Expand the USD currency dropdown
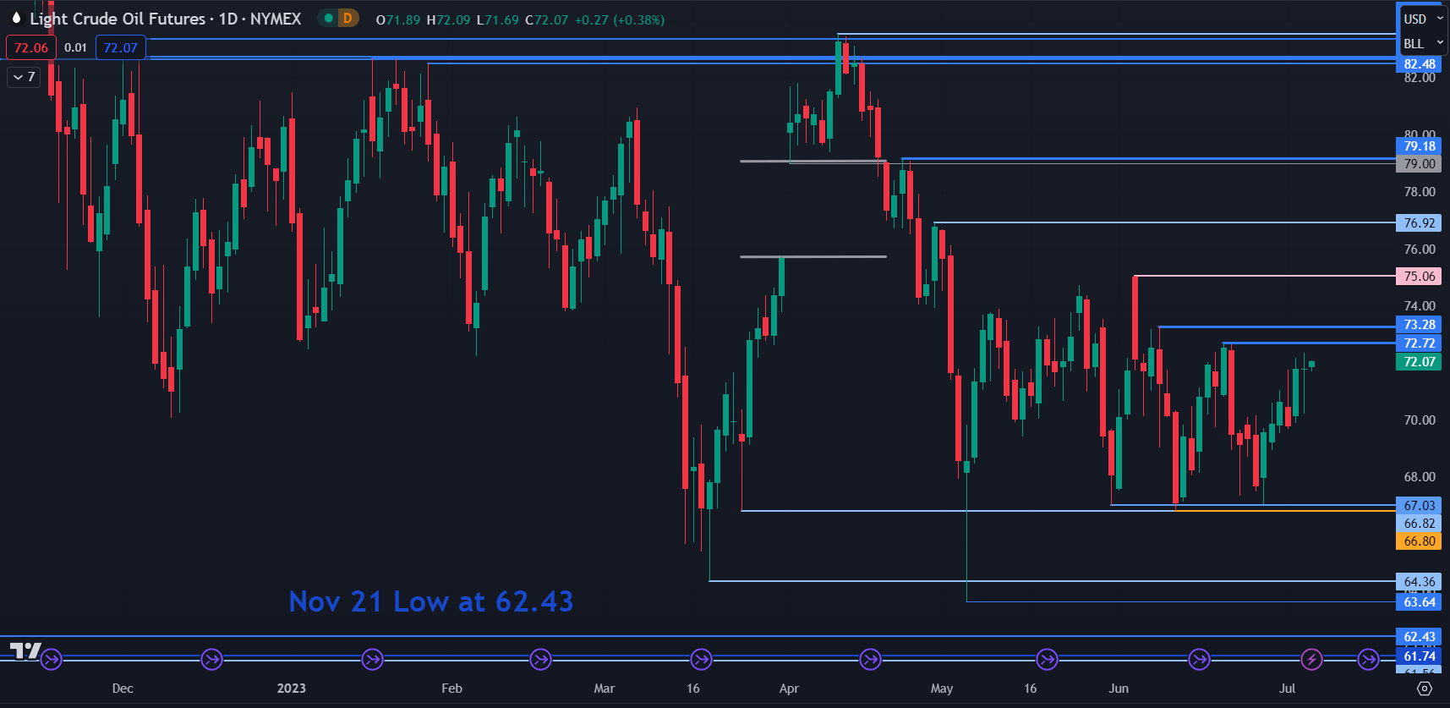Screen dimensions: 1450x708 [1423, 19]
